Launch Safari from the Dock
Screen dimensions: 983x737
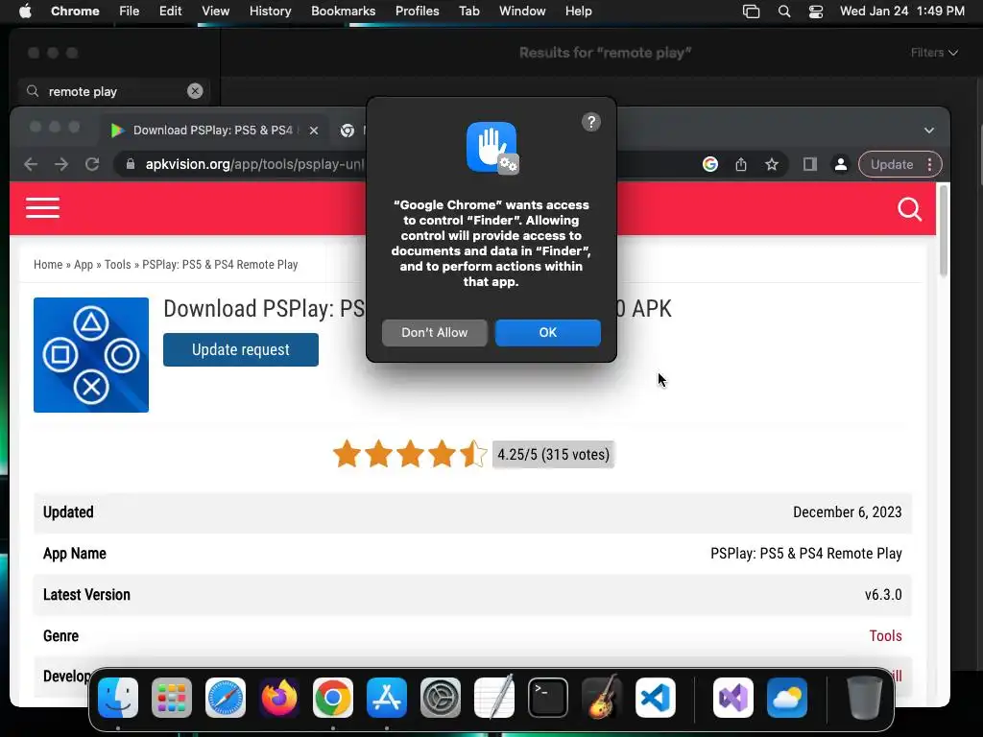pos(226,698)
